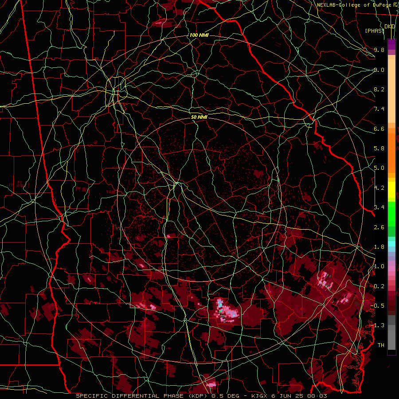Viewport: 399px width, 399px height.
Task: Click the Specific Differential Phase (KDP) caption
Action: (x=202, y=396)
